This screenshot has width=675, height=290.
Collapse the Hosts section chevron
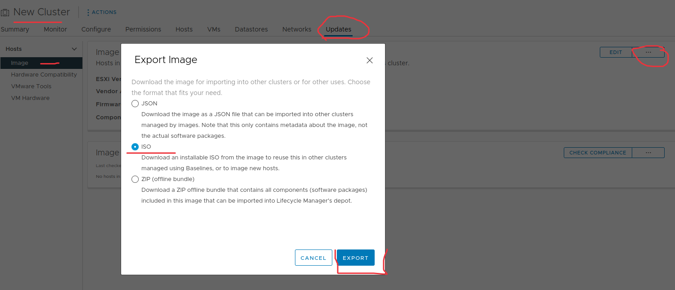[74, 49]
